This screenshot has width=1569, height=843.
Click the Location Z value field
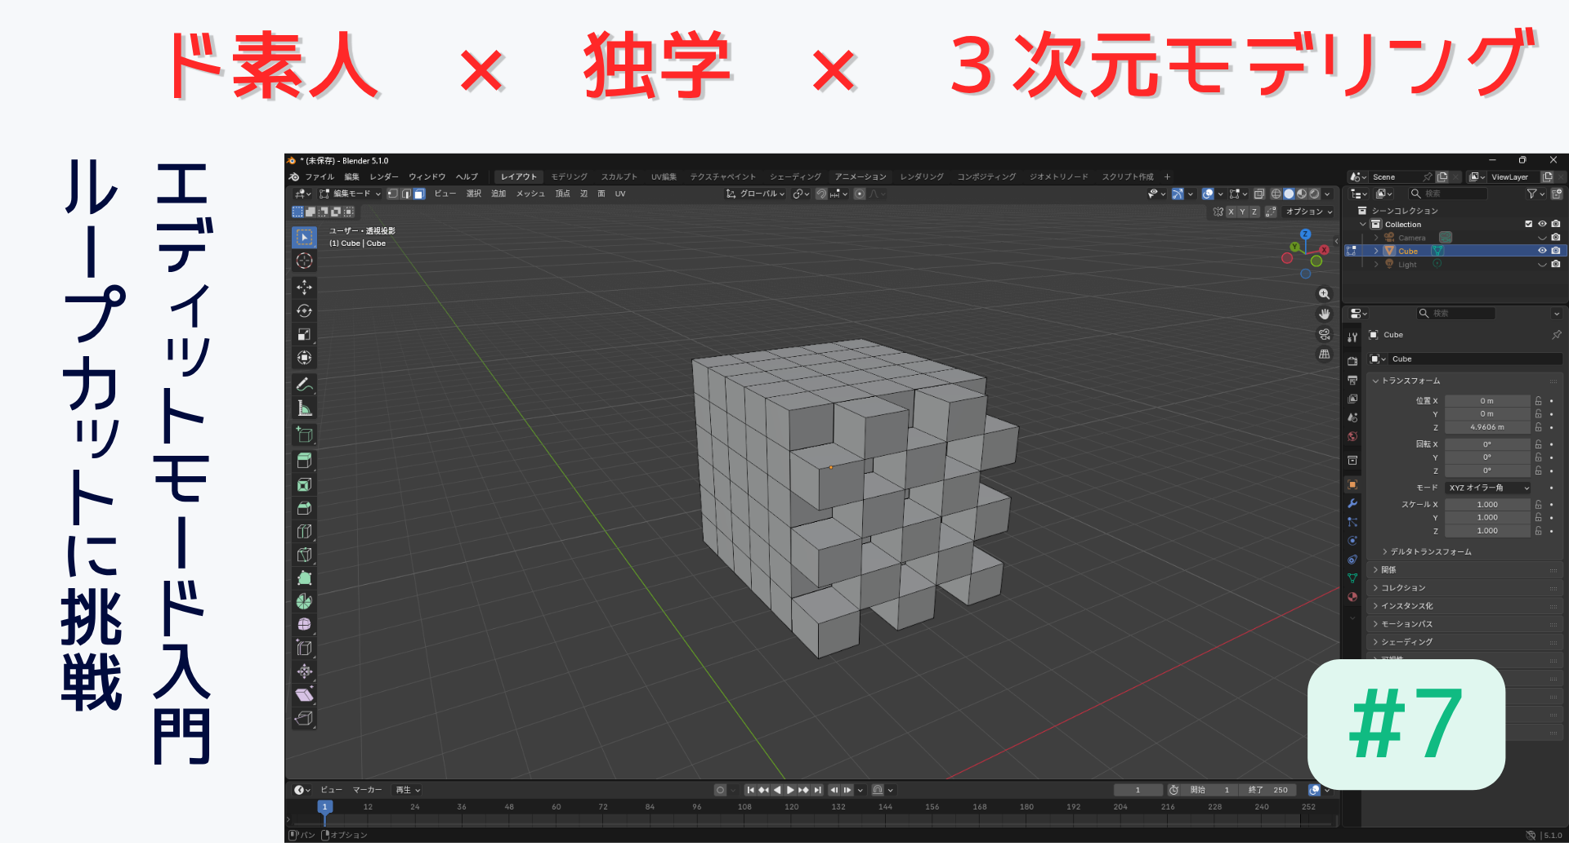(1486, 427)
